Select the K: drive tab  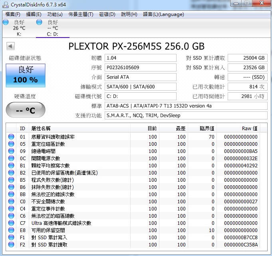(19, 28)
